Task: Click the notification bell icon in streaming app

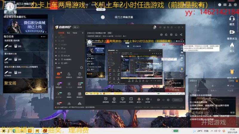Action: pos(176,35)
